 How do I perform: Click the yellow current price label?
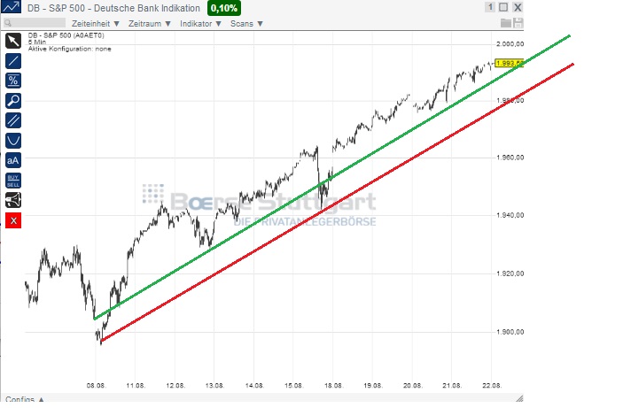tap(510, 64)
